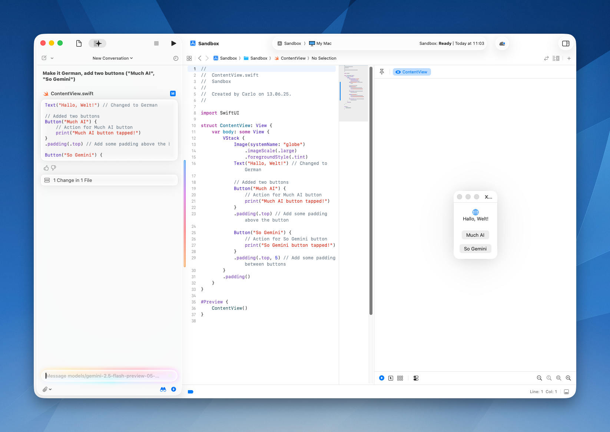Stop the running scheme
Image resolution: width=610 pixels, height=432 pixels.
[156, 43]
